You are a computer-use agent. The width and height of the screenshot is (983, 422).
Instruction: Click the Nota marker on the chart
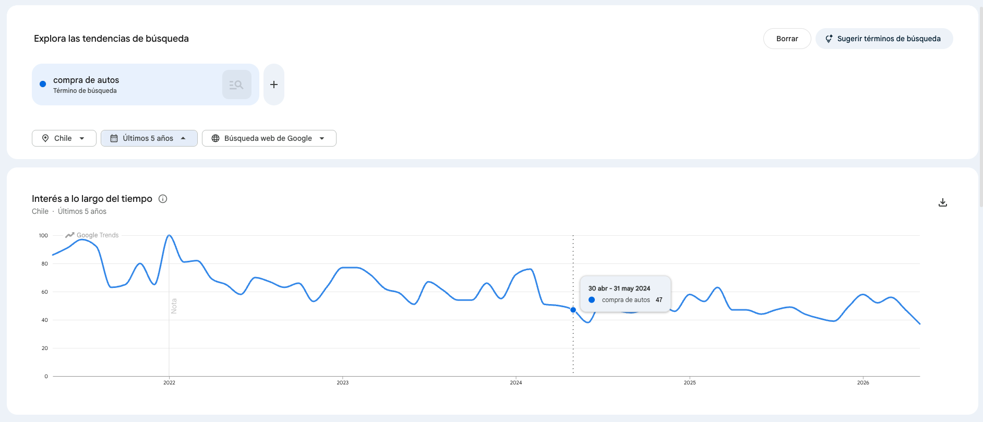(174, 306)
